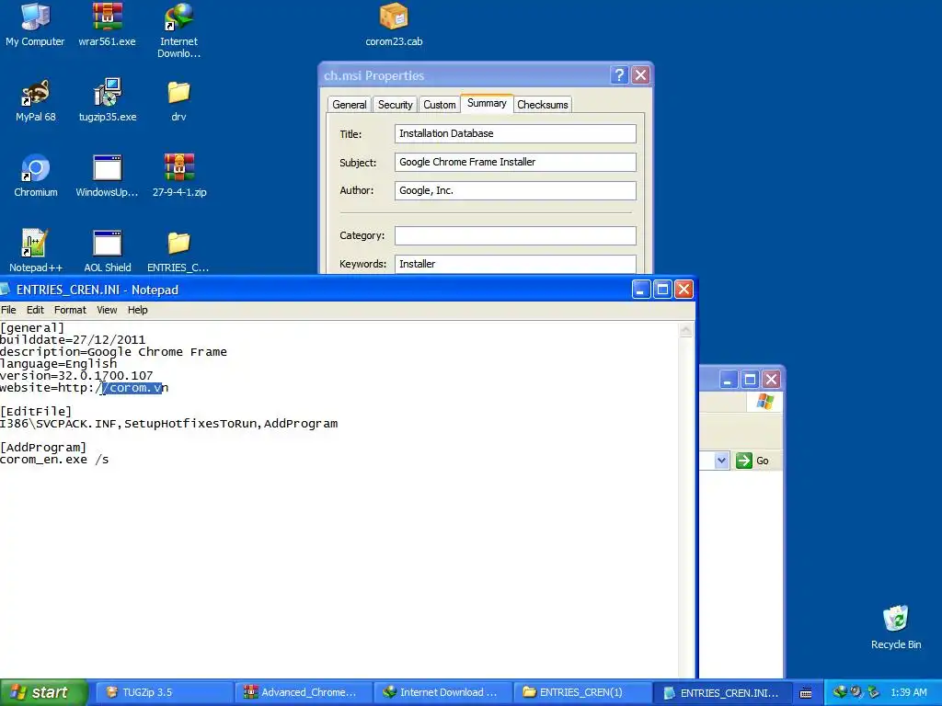Click the Keywords field containing Installer
Image resolution: width=942 pixels, height=706 pixels.
pyautogui.click(x=515, y=264)
